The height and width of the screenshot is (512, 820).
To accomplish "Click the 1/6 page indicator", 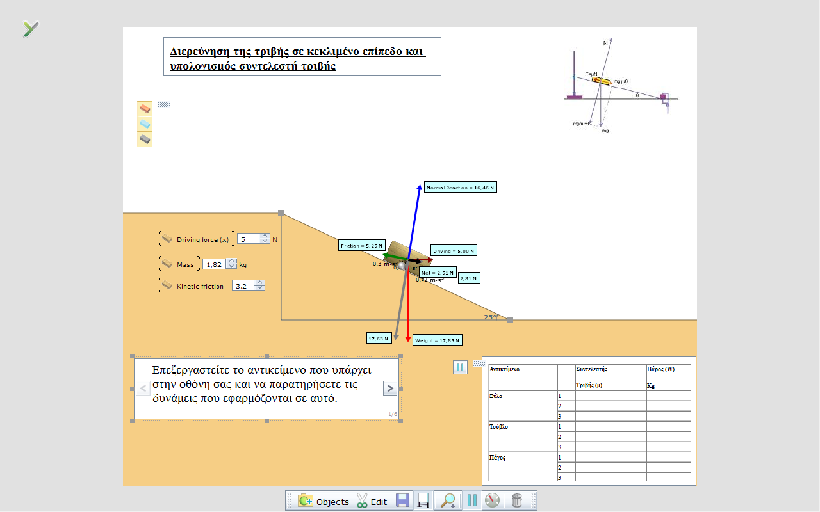I will pos(392,414).
